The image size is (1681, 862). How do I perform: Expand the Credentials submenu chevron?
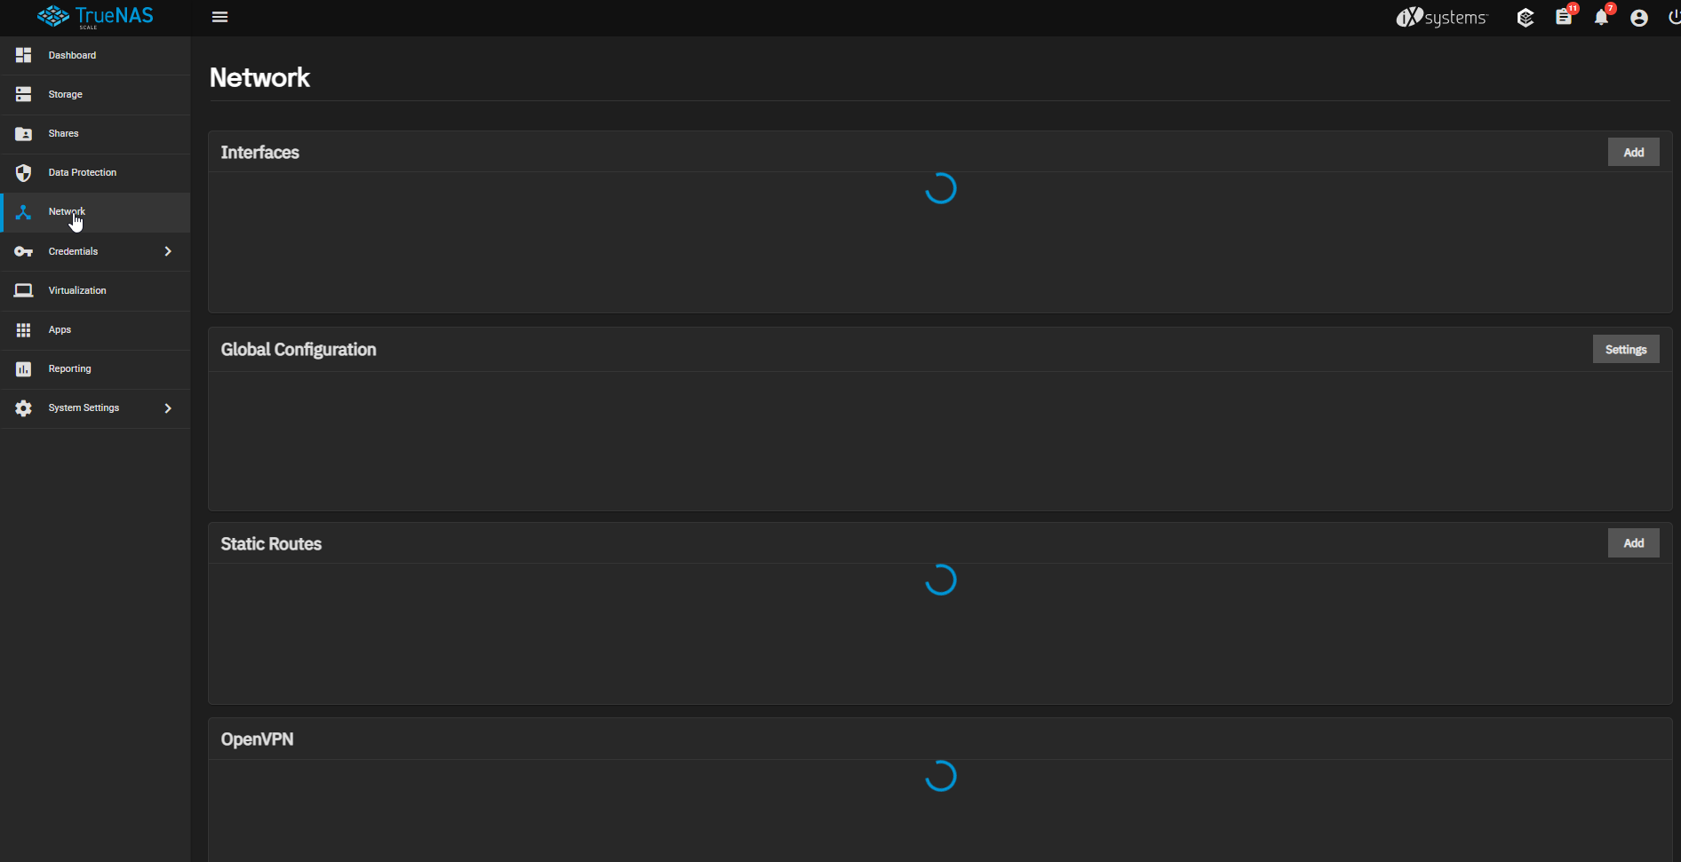coord(168,251)
